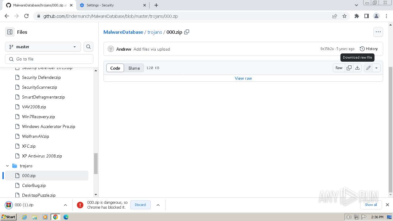Switch to the Blame tab
This screenshot has width=393, height=221.
[x=134, y=68]
